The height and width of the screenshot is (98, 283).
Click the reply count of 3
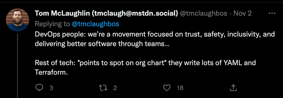click(x=51, y=88)
